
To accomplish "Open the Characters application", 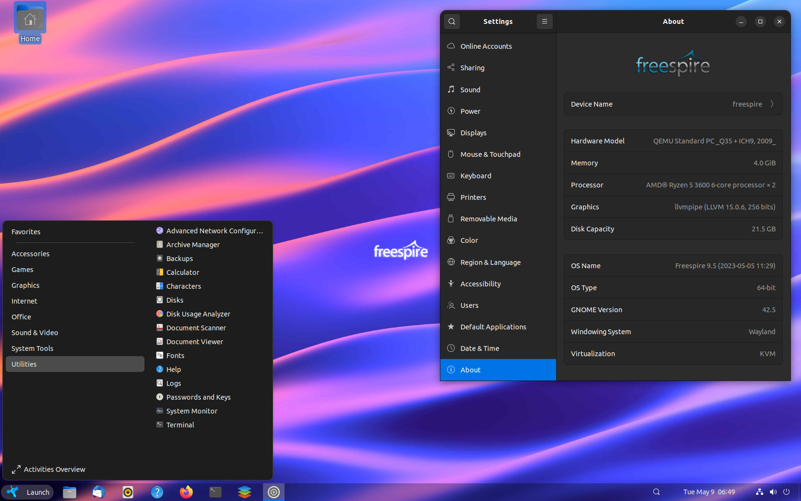I will pos(210,286).
